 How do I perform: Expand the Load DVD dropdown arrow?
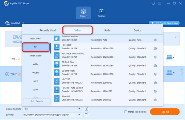click(x=23, y=23)
